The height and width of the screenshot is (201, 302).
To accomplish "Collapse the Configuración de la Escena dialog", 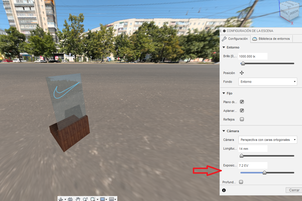I will tap(224, 31).
